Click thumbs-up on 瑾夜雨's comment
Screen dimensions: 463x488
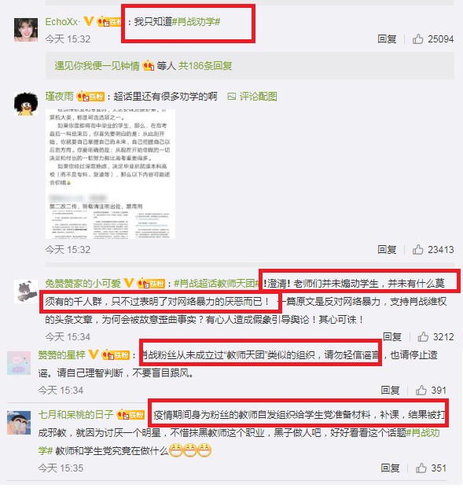(417, 250)
